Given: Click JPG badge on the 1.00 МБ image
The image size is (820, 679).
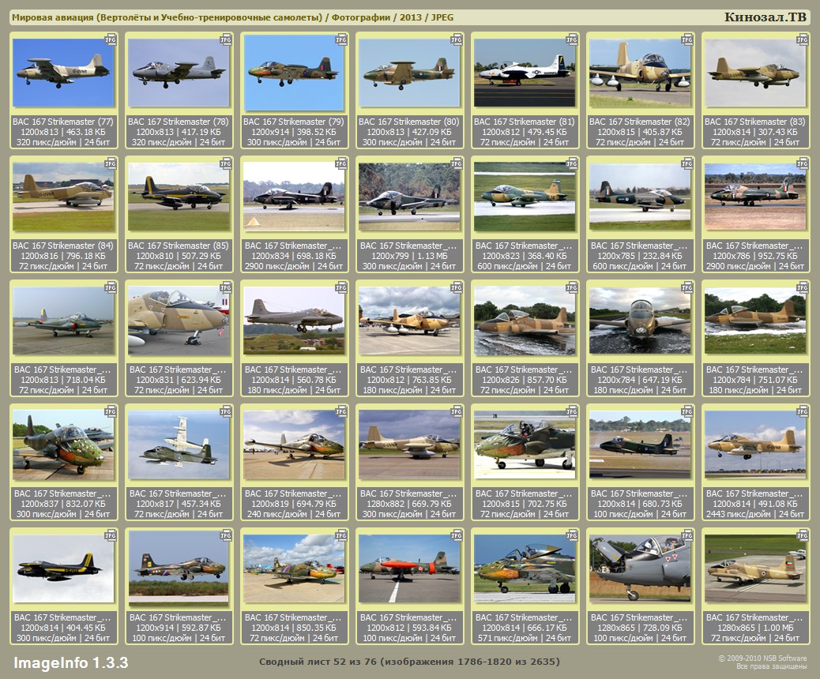Looking at the screenshot, I should coord(803,535).
